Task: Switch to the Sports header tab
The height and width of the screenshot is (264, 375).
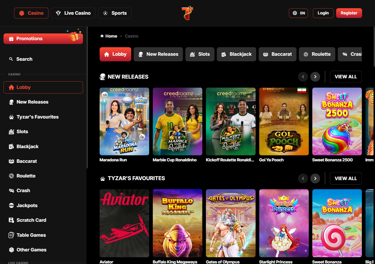Action: pyautogui.click(x=115, y=13)
